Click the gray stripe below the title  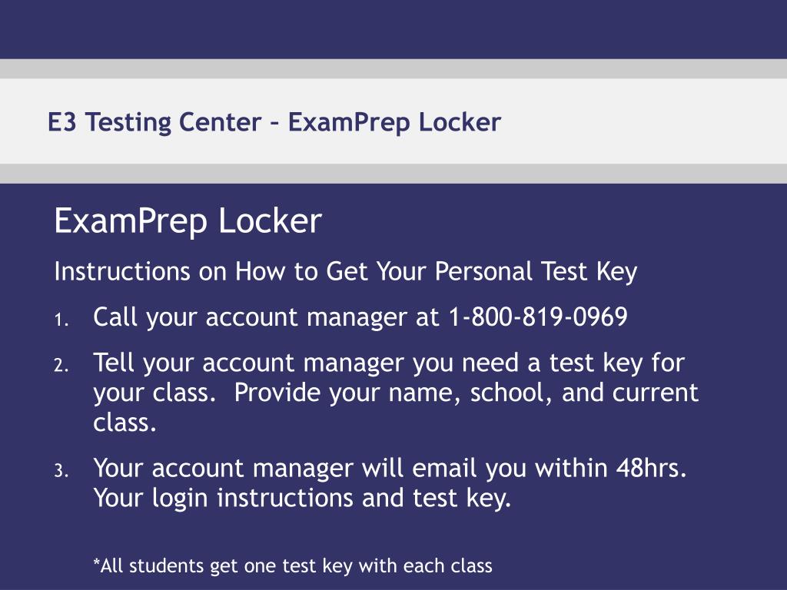(x=393, y=174)
